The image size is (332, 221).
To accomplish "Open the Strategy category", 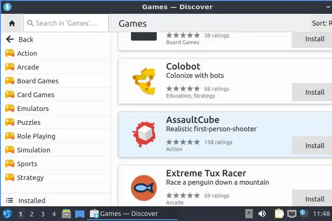I will (x=56, y=178).
